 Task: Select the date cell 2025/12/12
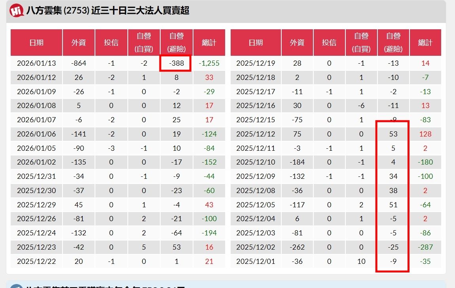pos(256,134)
